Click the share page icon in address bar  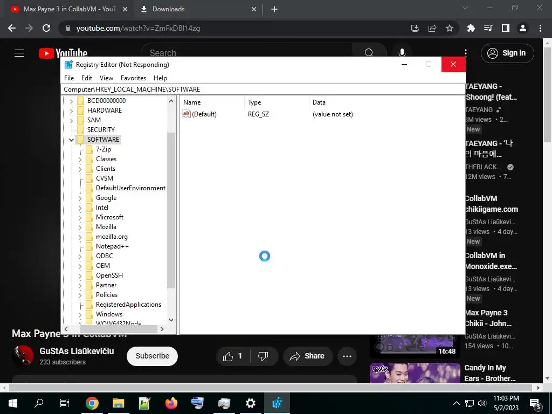click(432, 28)
